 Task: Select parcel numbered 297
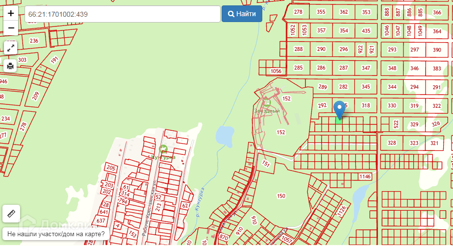coord(415,49)
